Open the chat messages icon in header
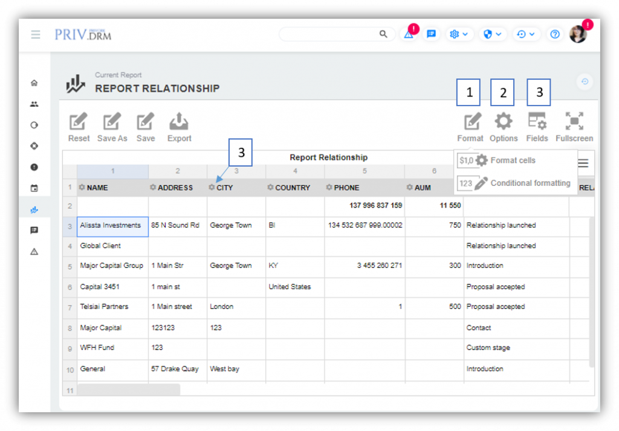Image resolution: width=619 pixels, height=431 pixels. (431, 34)
